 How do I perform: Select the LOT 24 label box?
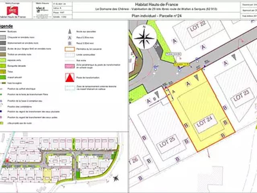pos(206,123)
